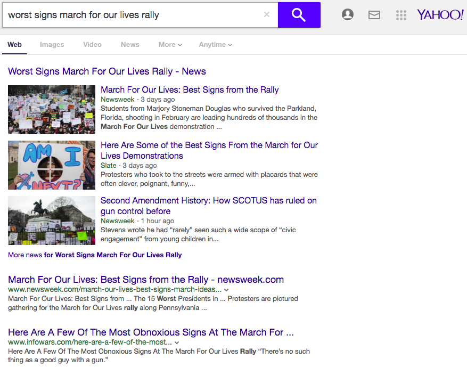Click the 'Newsweek · 3 days ago' source label
This screenshot has height=367, width=467.
[x=137, y=100]
